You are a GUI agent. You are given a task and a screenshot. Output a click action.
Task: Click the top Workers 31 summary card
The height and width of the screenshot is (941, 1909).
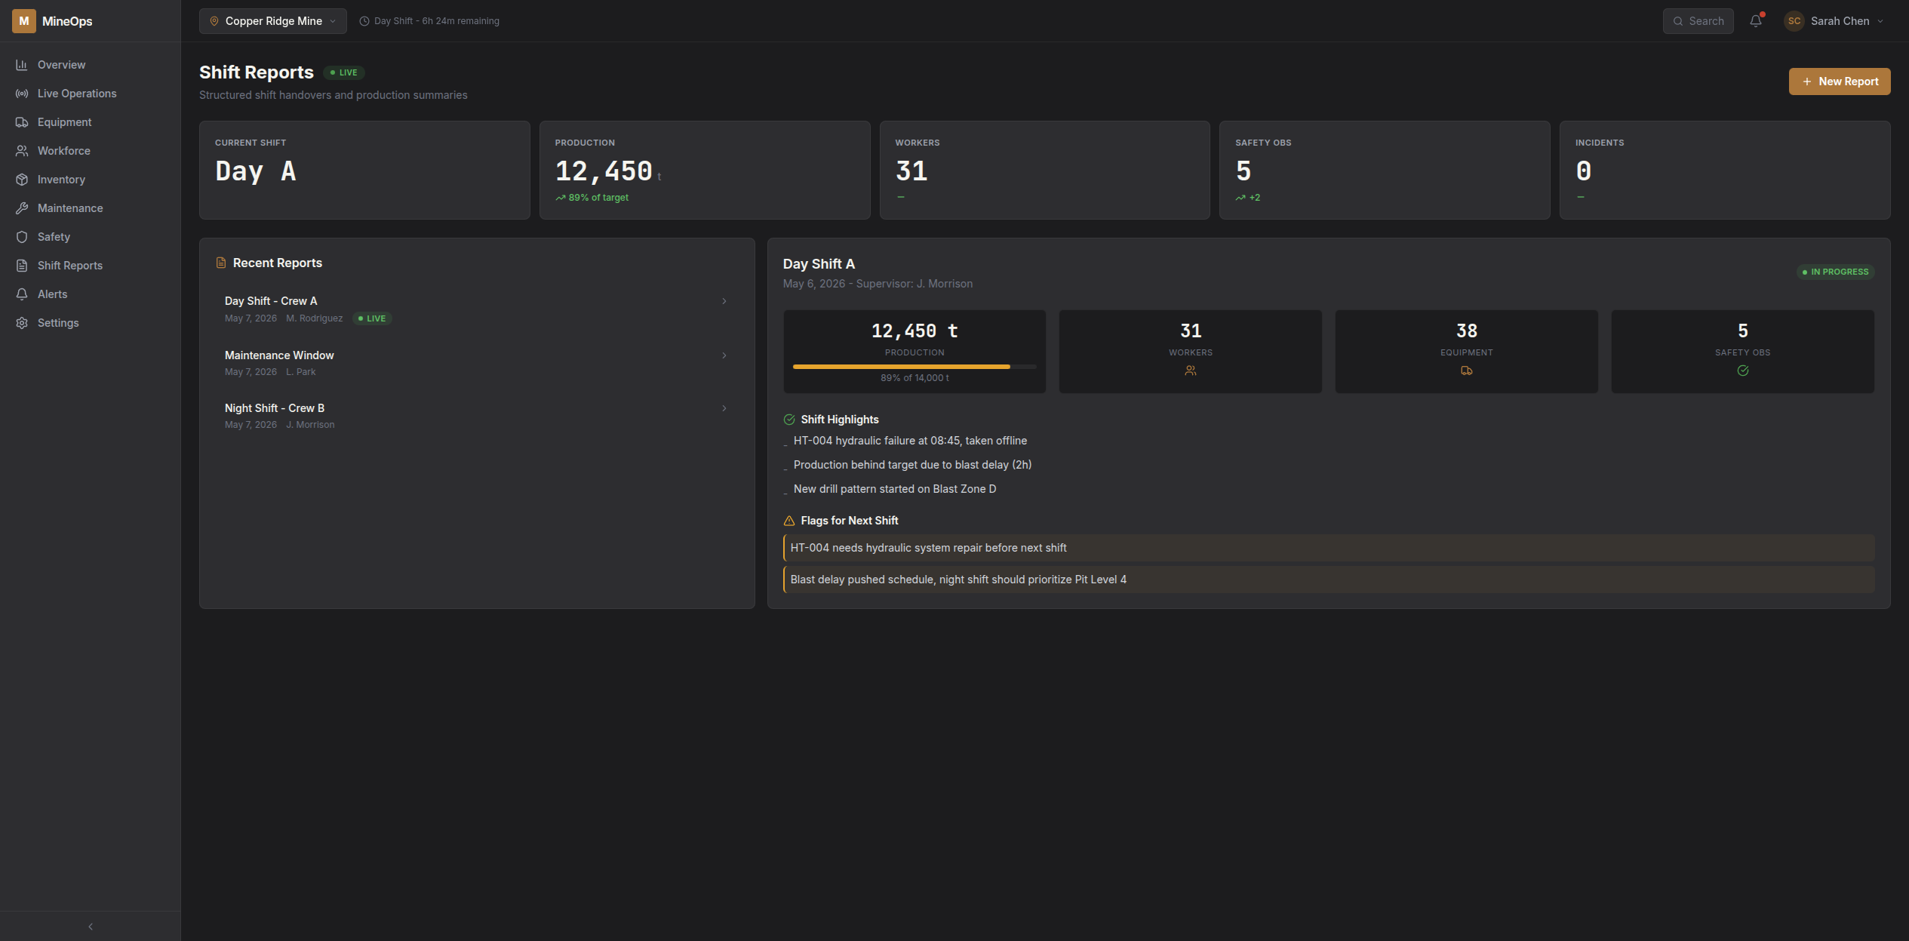(1044, 170)
